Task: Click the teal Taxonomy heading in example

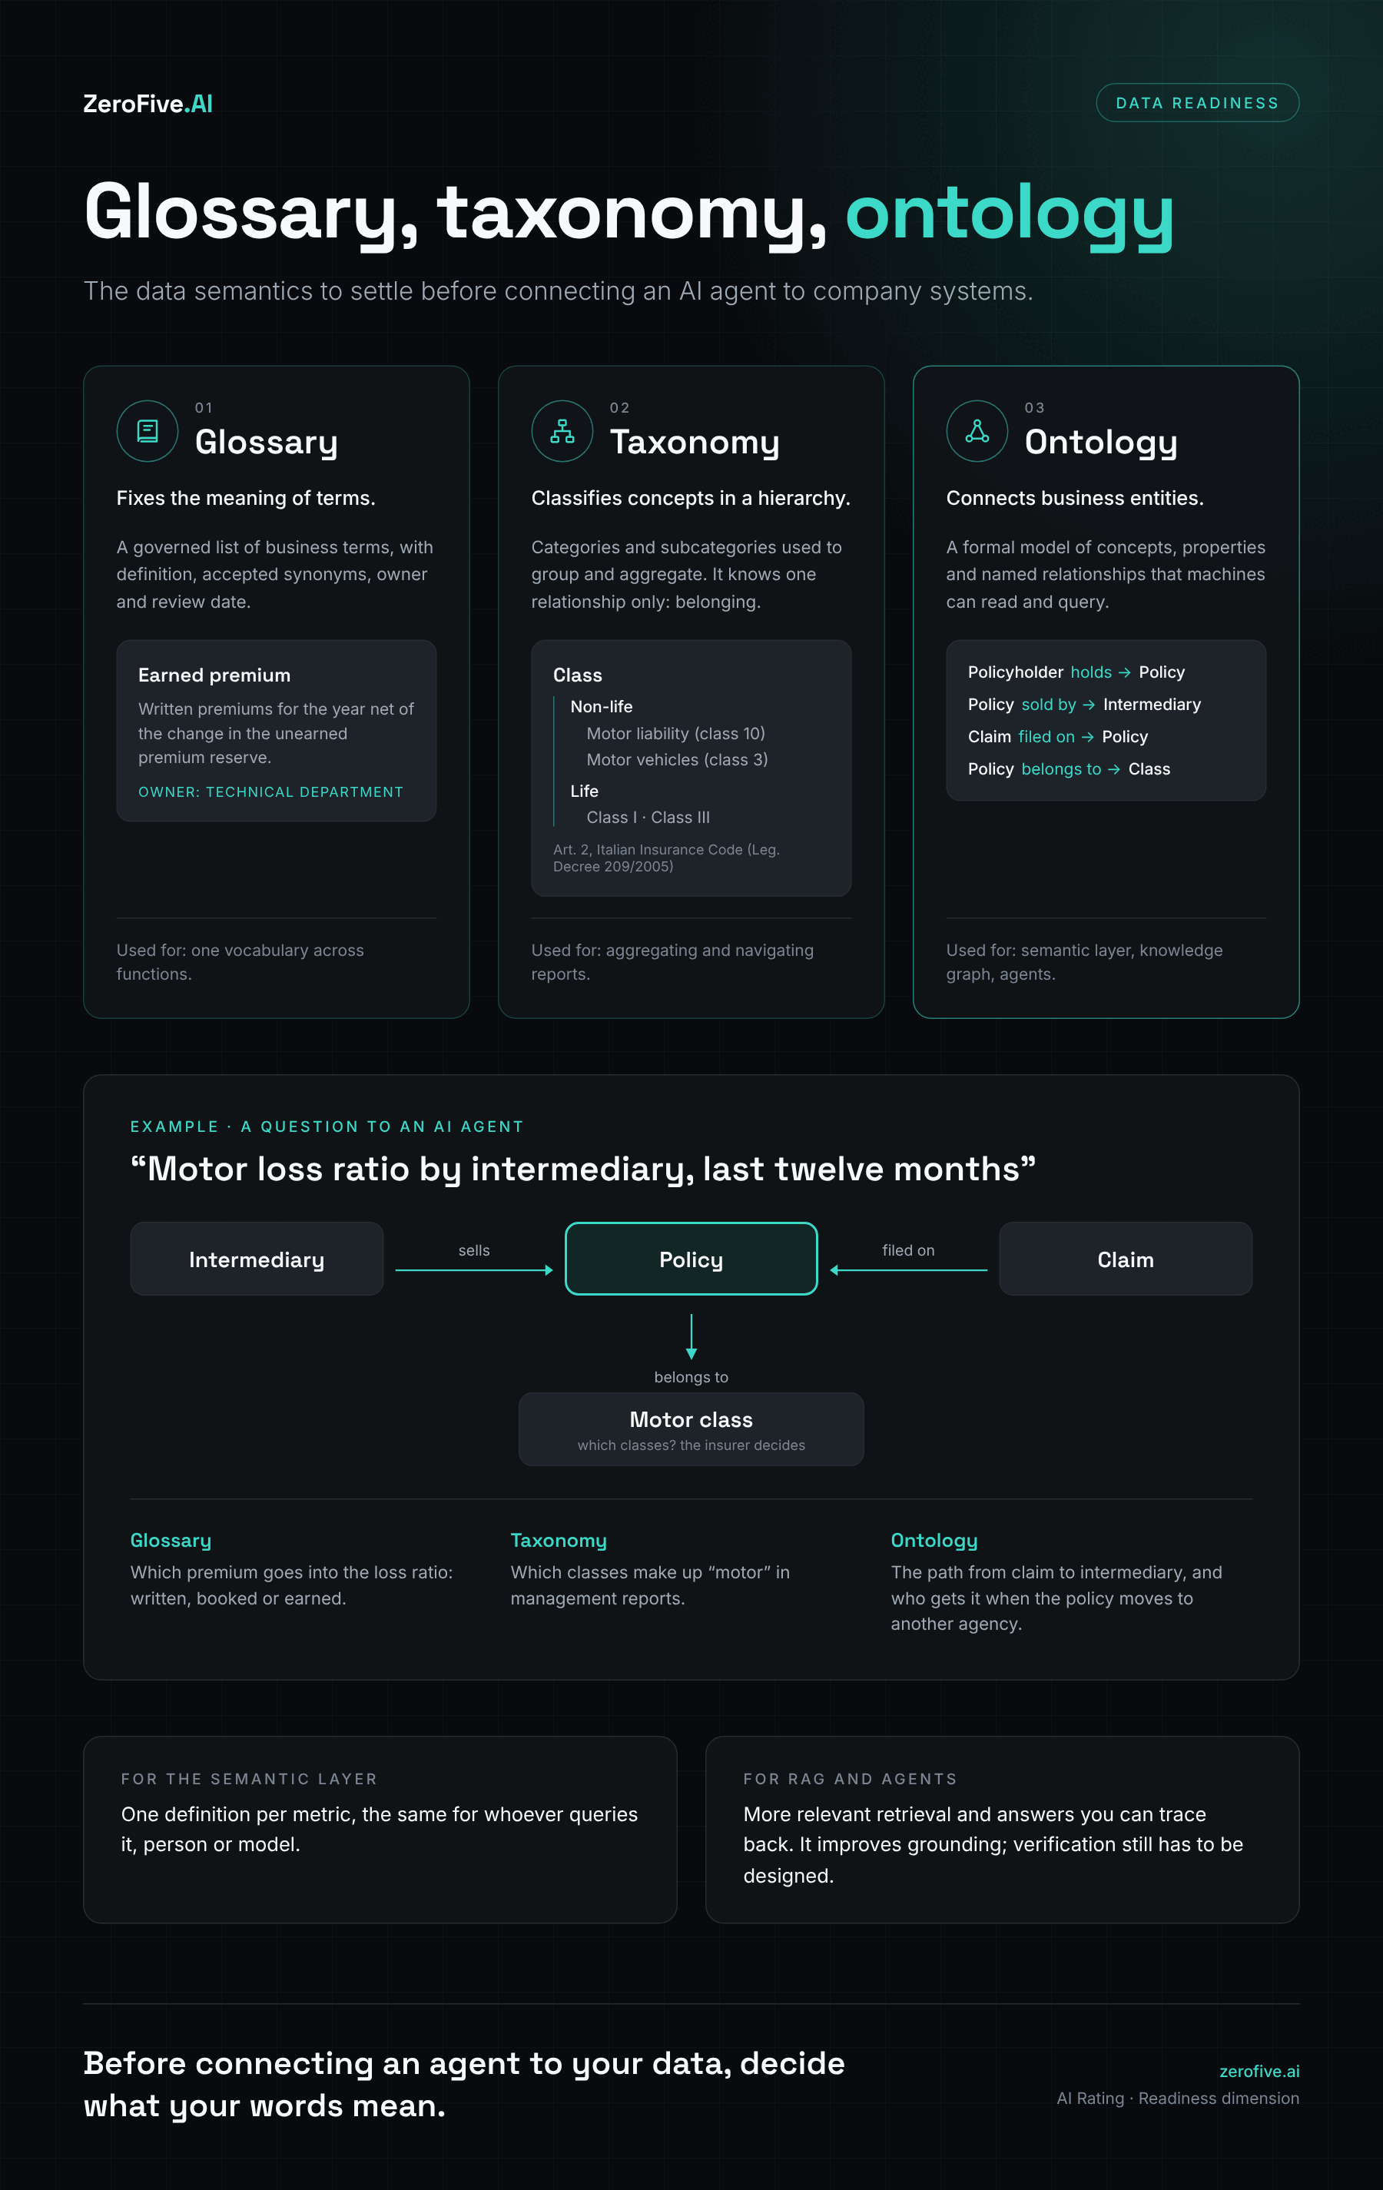Action: tap(559, 1541)
